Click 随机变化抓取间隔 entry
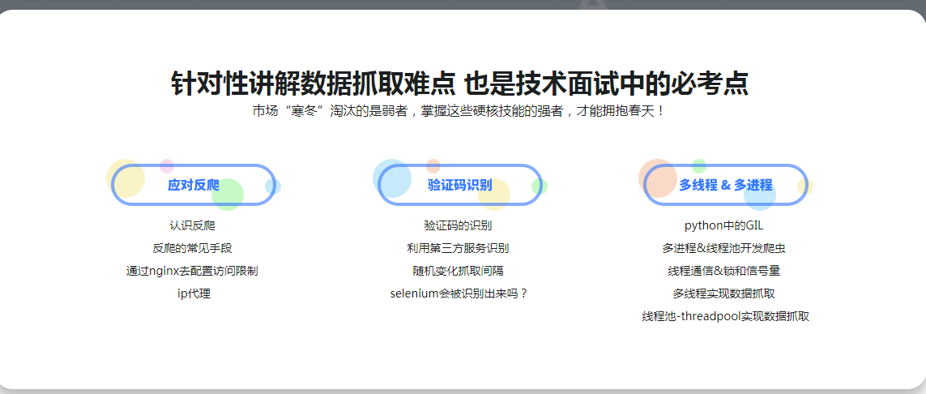The image size is (926, 394). [458, 271]
